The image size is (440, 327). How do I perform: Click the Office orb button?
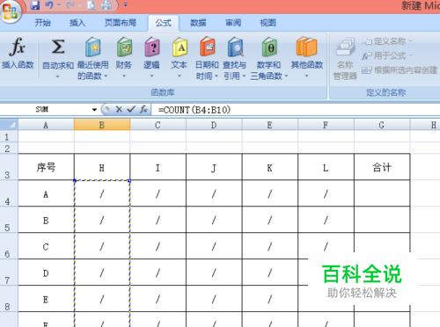click(x=11, y=11)
